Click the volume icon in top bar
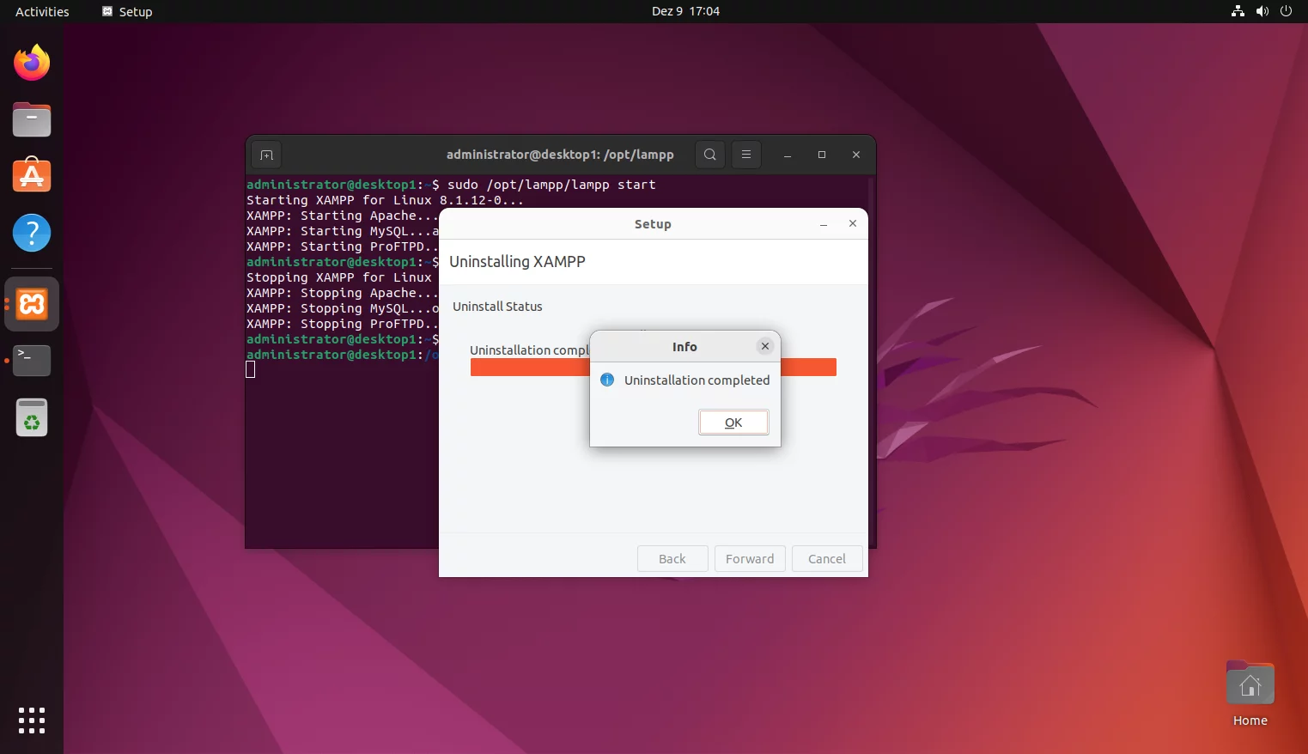 click(1262, 11)
